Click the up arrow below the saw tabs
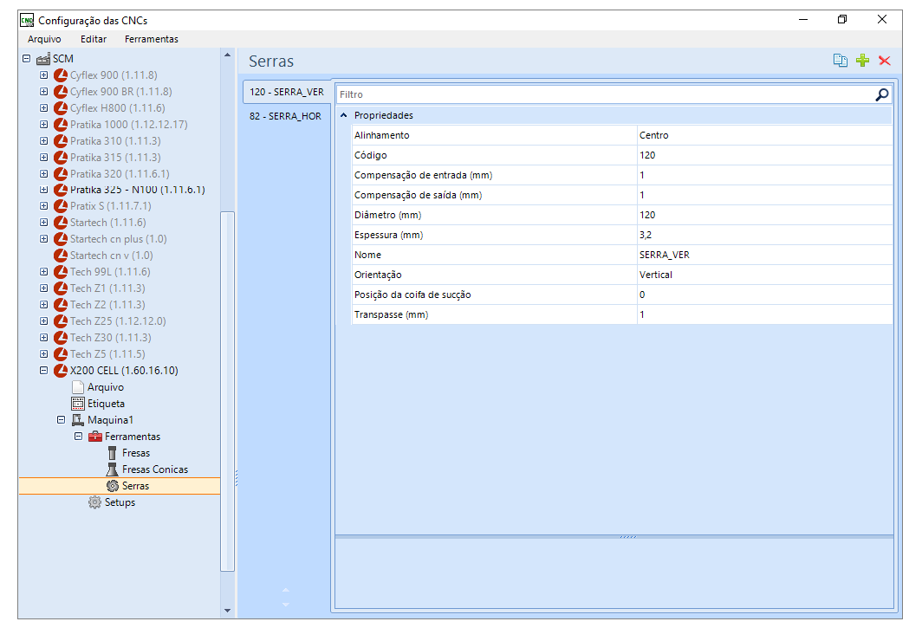This screenshot has width=909, height=628. pos(285,591)
